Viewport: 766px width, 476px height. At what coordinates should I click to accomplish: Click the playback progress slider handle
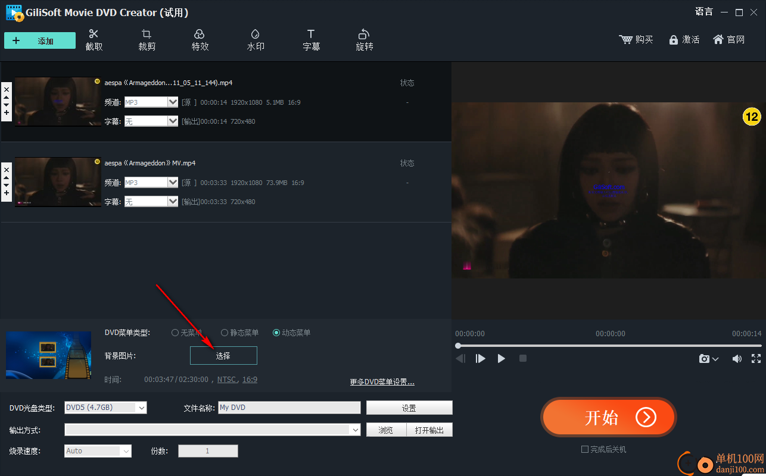point(458,346)
